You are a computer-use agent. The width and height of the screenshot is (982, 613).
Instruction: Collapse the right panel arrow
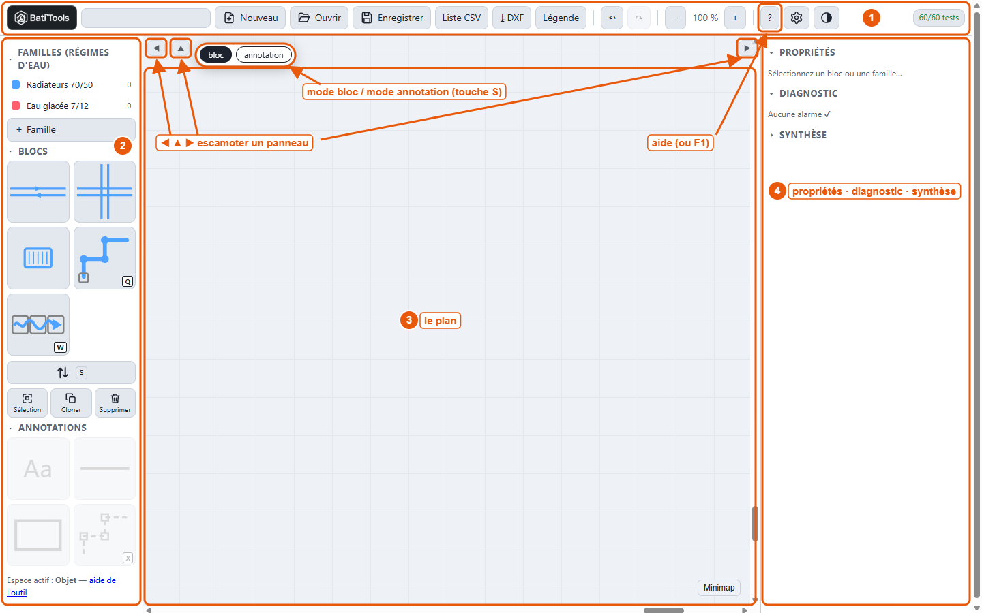coord(747,48)
